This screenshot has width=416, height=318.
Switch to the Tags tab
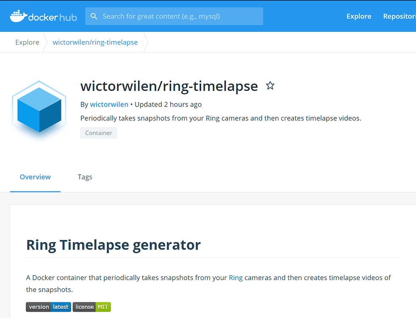(85, 177)
